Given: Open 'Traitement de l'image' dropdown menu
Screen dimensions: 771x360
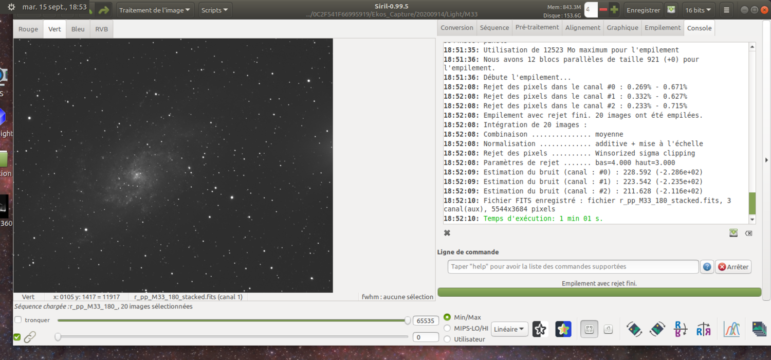Looking at the screenshot, I should pos(156,10).
